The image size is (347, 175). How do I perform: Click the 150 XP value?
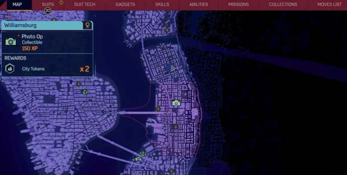point(30,48)
